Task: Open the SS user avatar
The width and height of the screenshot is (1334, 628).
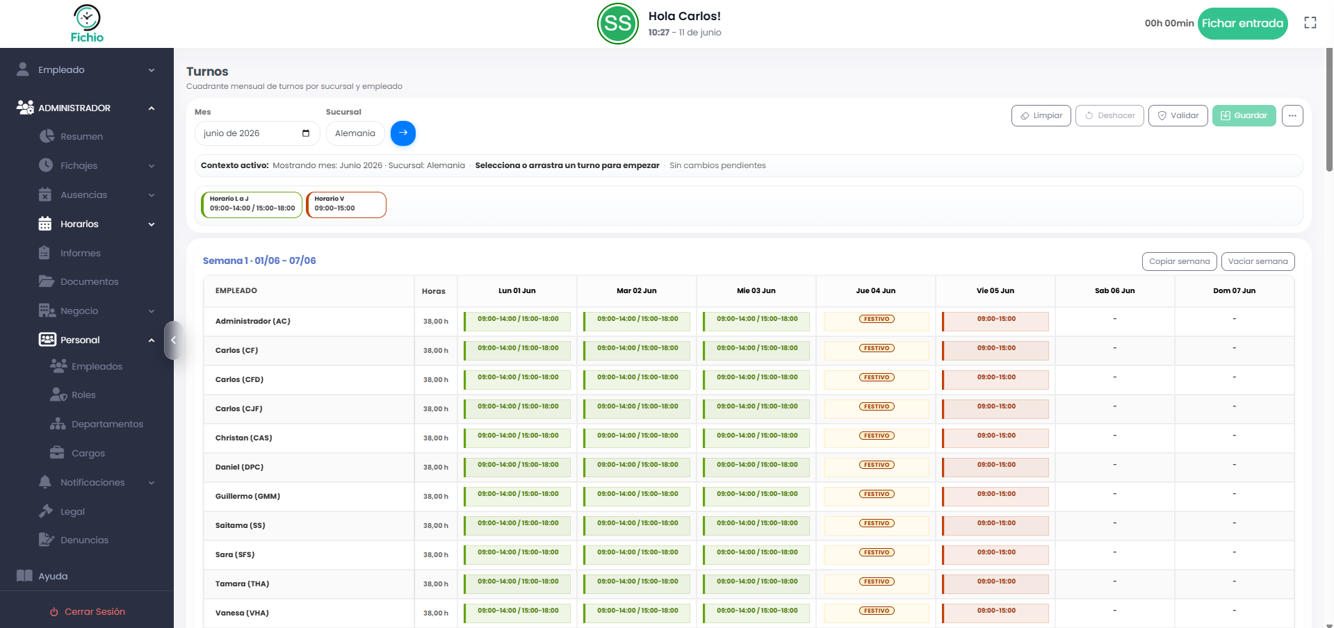Action: [618, 24]
